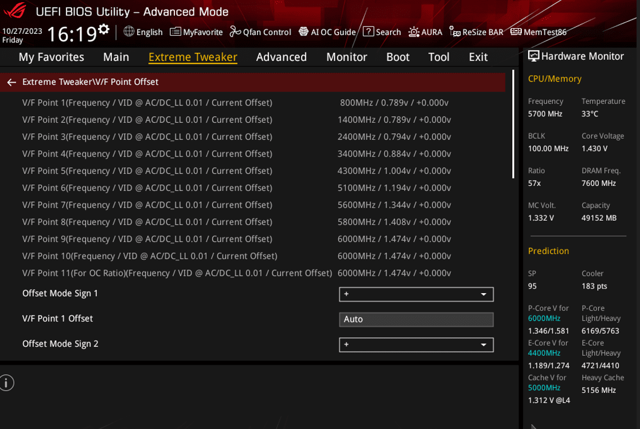Click the Heavy Cache 5156 MHz value
Viewport: 640px width, 429px height.
click(x=599, y=390)
